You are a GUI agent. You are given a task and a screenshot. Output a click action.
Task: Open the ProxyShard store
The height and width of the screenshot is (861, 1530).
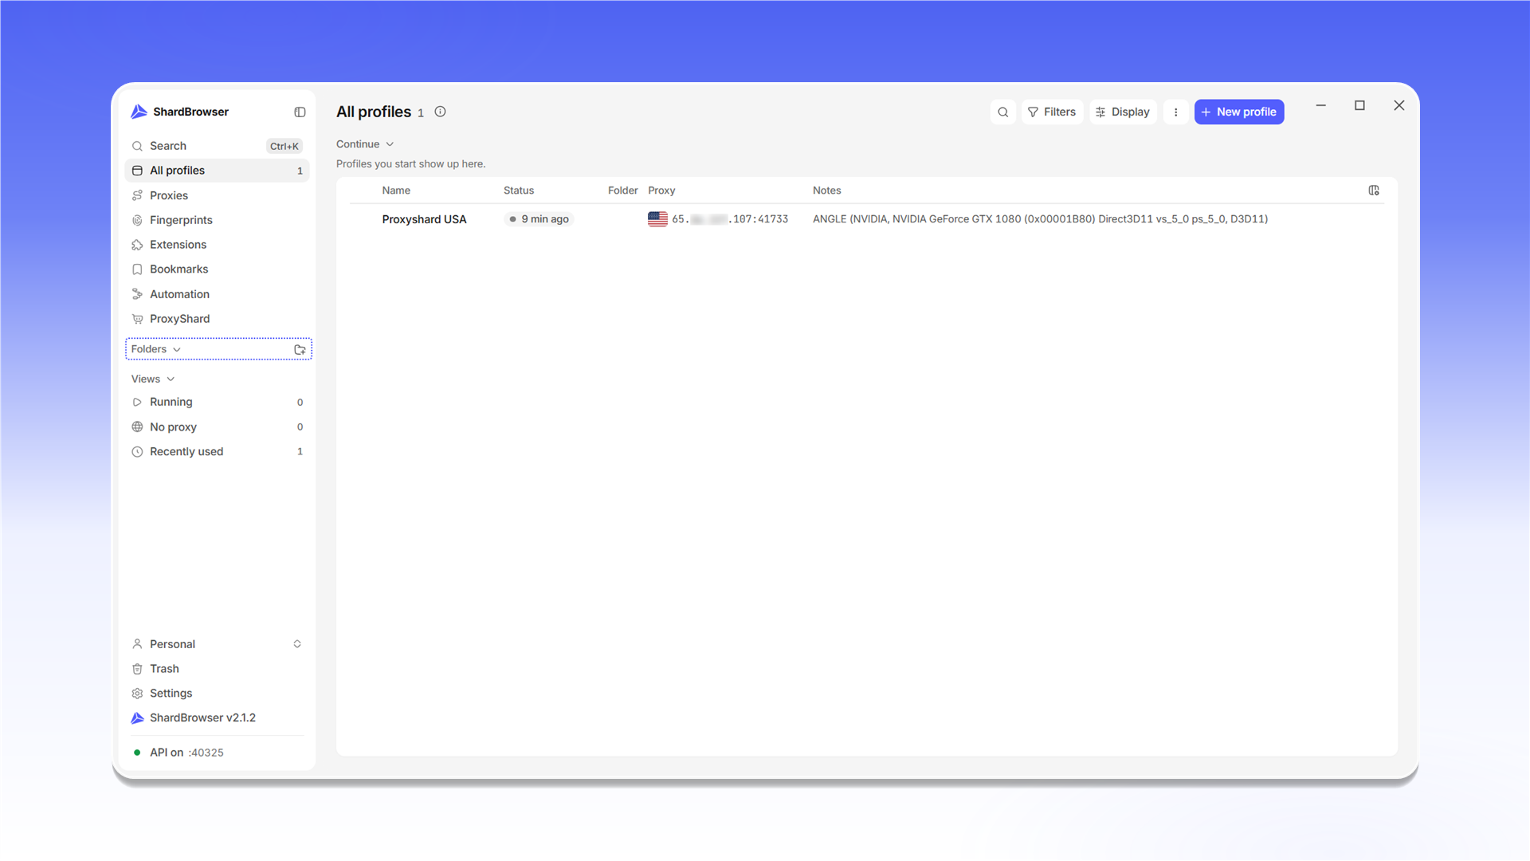pyautogui.click(x=217, y=319)
